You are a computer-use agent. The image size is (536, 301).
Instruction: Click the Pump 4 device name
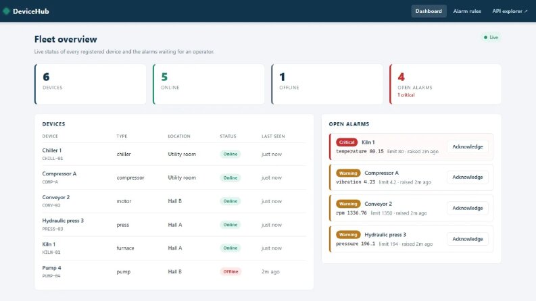[x=51, y=267]
